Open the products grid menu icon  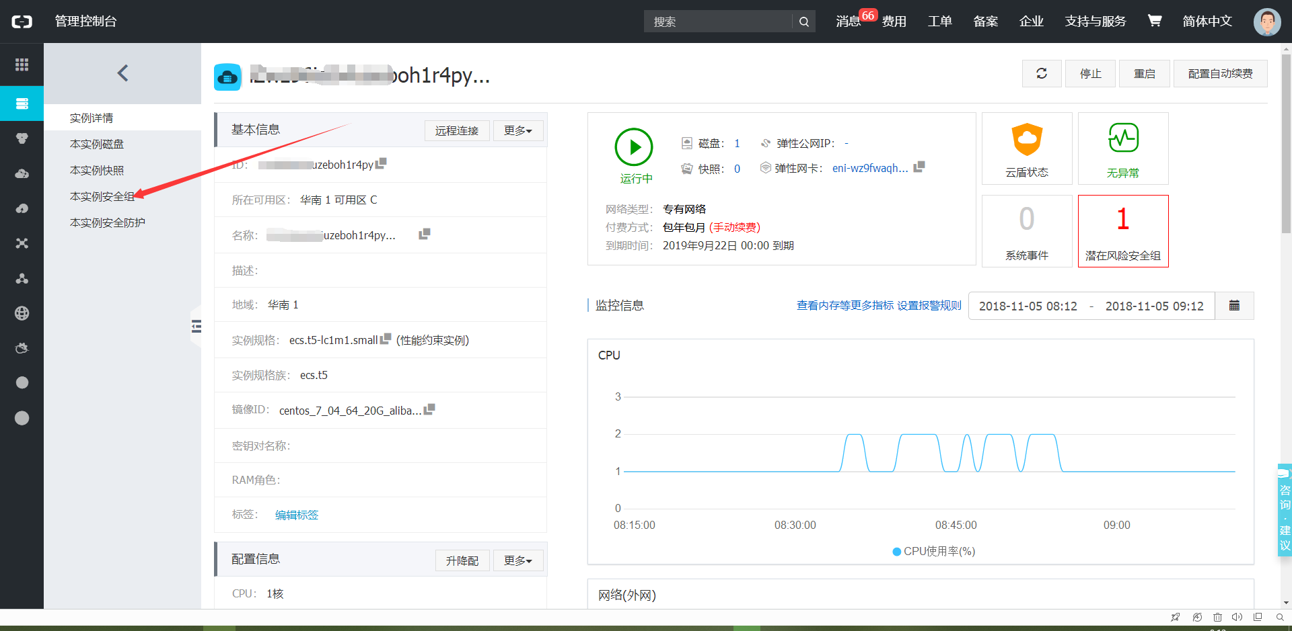pos(22,65)
